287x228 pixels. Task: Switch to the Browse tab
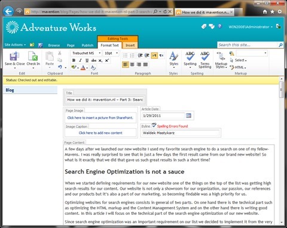[54, 45]
